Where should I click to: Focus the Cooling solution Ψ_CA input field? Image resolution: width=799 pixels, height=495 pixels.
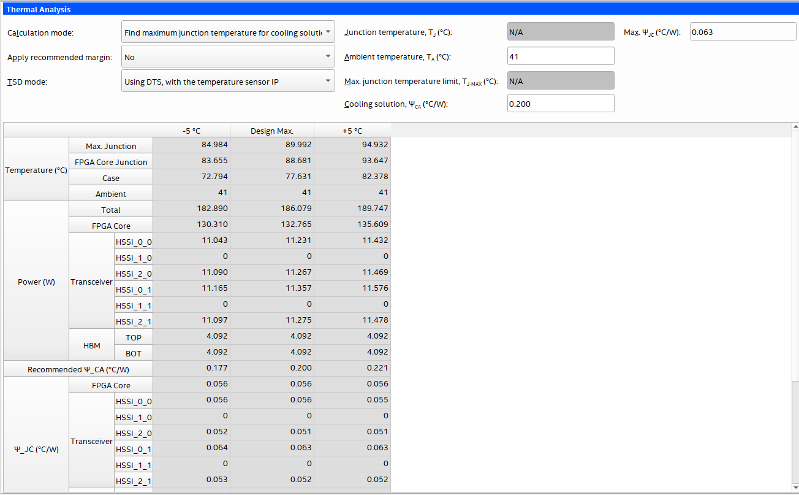click(560, 104)
